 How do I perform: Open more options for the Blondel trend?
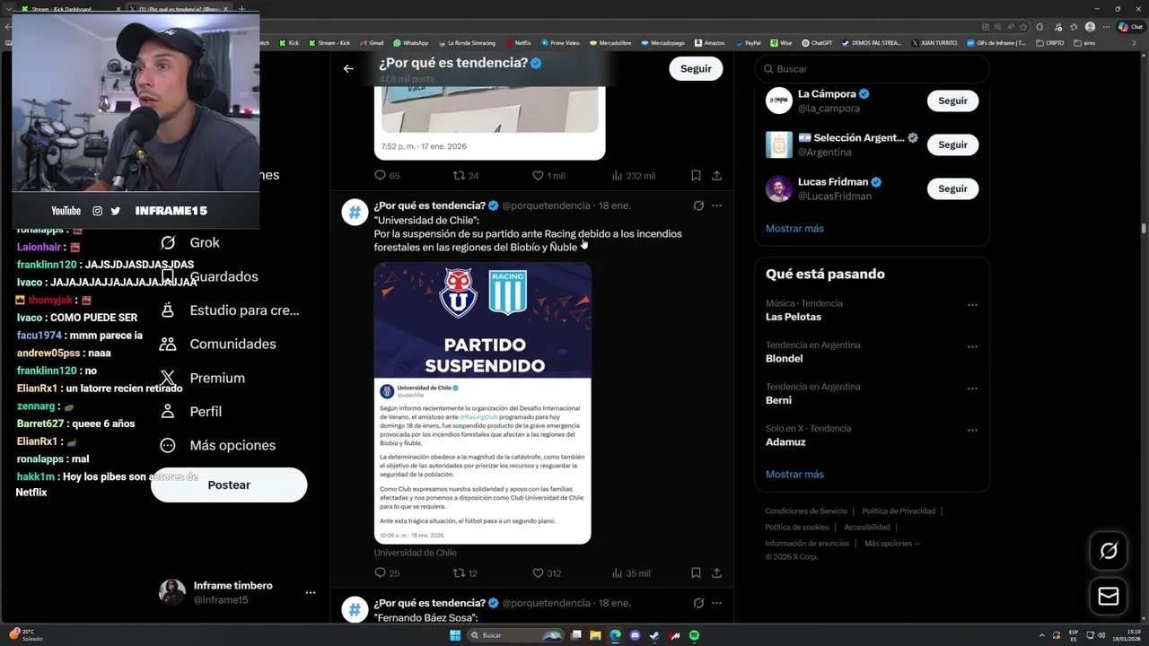click(972, 346)
